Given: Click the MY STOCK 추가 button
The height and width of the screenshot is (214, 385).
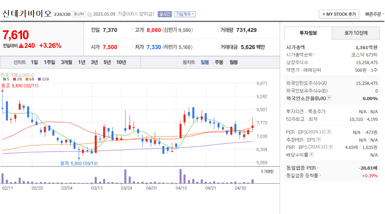Looking at the screenshot, I should [339, 14].
